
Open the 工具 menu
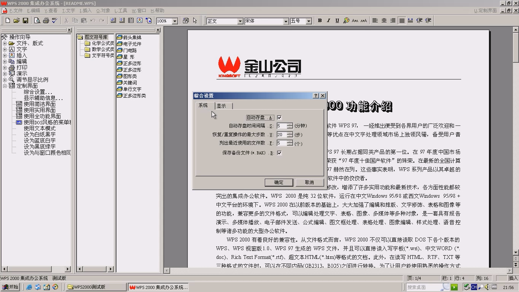coord(120,11)
